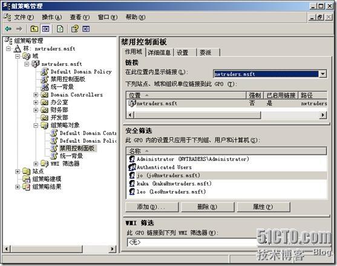Click the 开发部 OU icon
The width and height of the screenshot is (337, 266).
45,118
